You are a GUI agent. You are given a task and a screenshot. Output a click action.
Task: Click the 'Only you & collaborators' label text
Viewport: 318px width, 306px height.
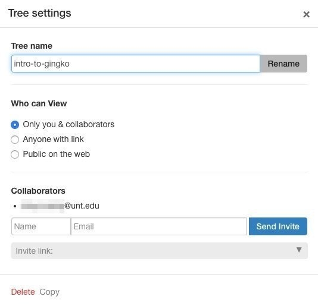(68, 124)
